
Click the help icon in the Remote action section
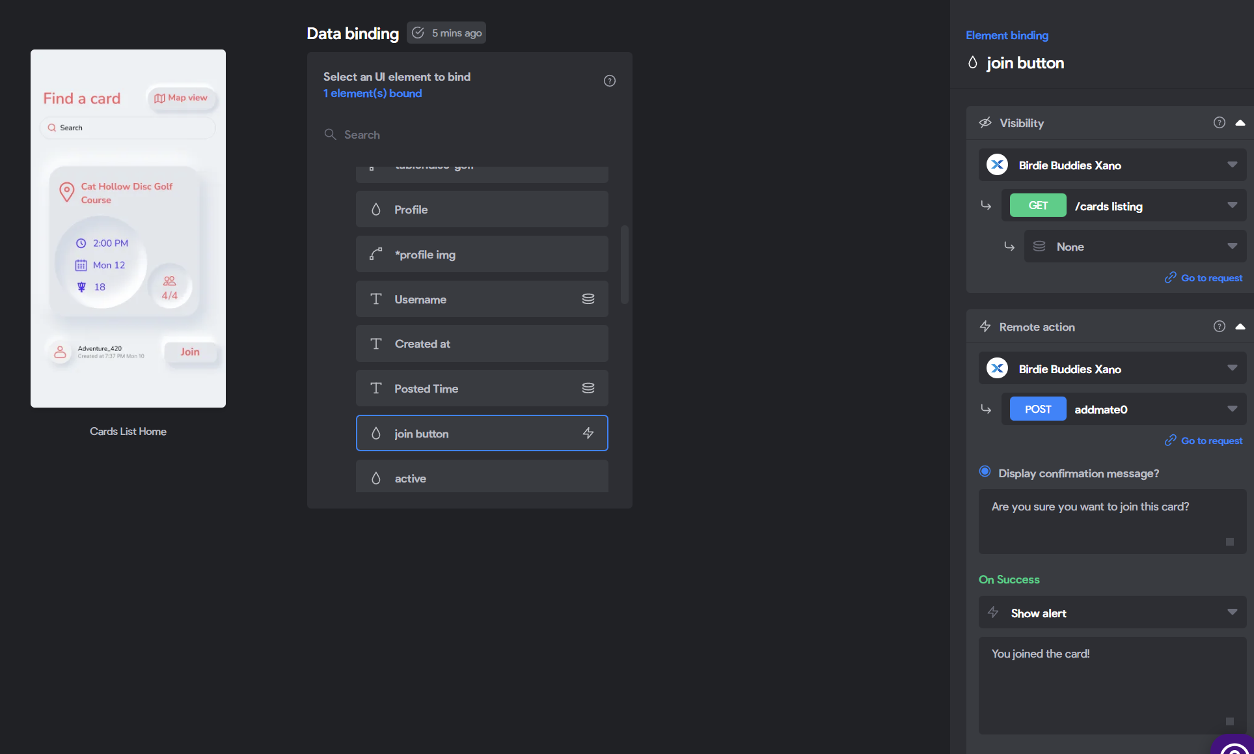1219,326
